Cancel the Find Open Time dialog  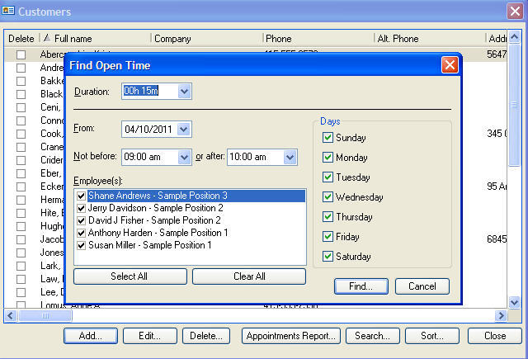(422, 286)
